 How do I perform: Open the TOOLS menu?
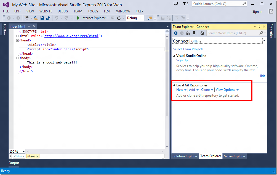pyautogui.click(x=93, y=11)
